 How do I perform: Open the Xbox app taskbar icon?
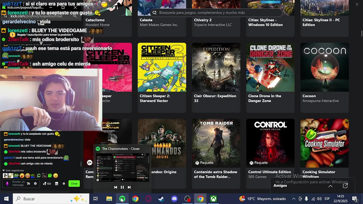[x=214, y=199]
